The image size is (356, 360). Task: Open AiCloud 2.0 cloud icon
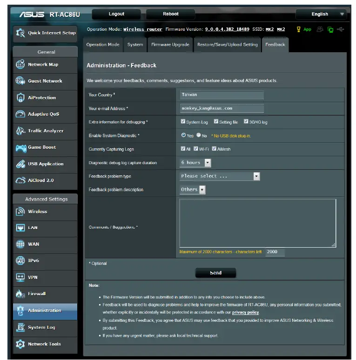pos(20,180)
